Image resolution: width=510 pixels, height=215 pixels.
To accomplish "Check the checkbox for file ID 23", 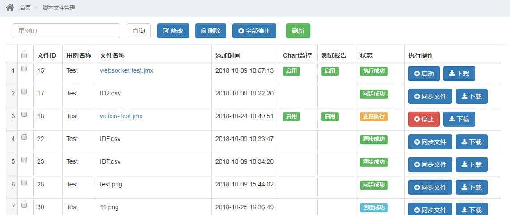I will [x=24, y=160].
